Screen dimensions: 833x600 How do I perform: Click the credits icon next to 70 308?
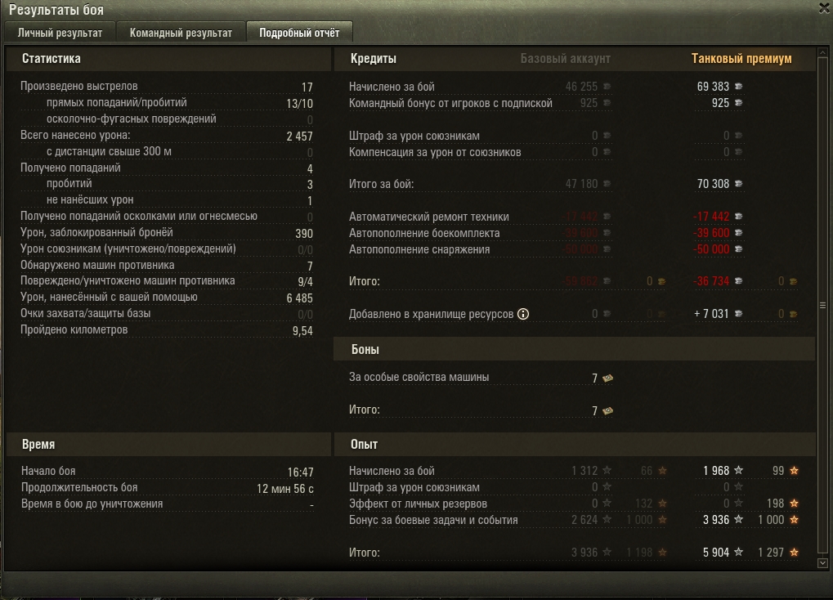(738, 184)
